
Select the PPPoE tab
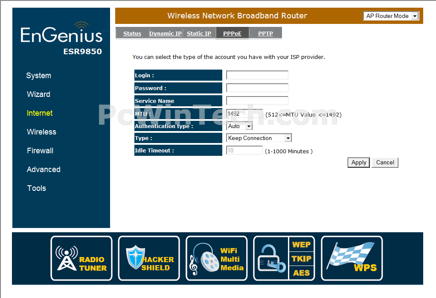click(232, 33)
